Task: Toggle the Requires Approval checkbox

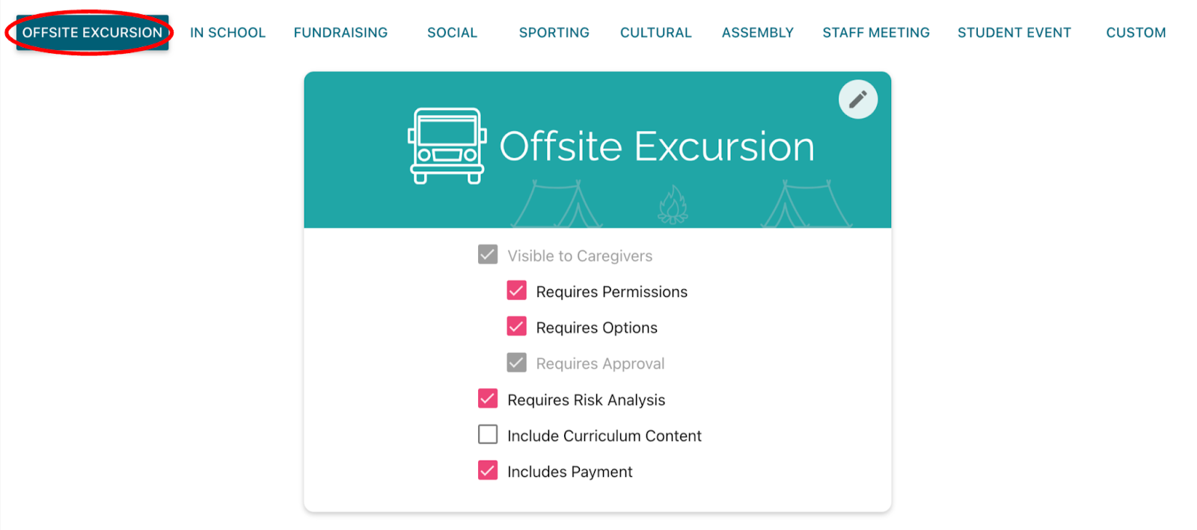Action: click(x=517, y=363)
